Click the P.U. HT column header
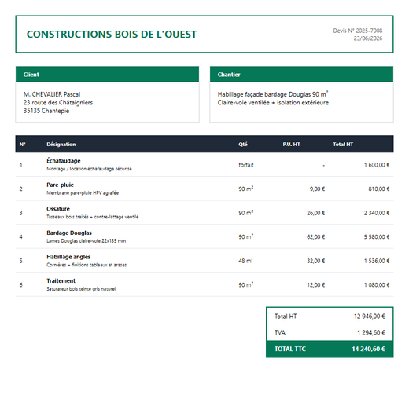The width and height of the screenshot is (409, 414). [x=291, y=145]
